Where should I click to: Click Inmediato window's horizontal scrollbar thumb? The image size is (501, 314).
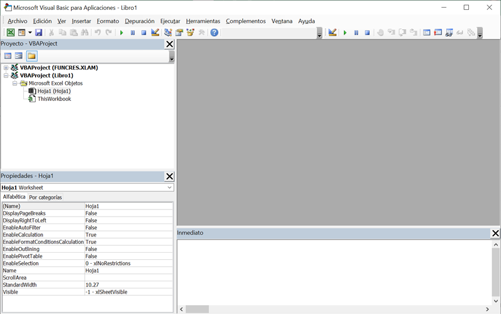(197, 309)
